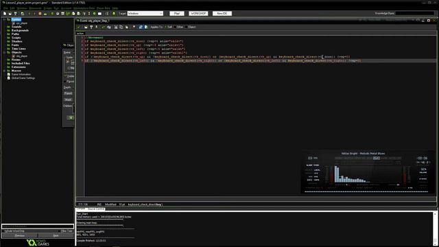Toggle Persistent checkbox in object properties

pyautogui.click(x=65, y=81)
